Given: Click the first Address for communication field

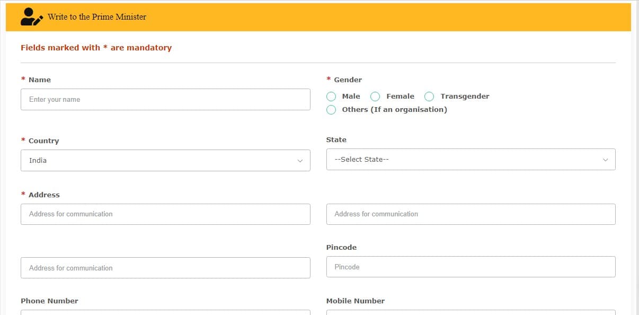Looking at the screenshot, I should 165,214.
